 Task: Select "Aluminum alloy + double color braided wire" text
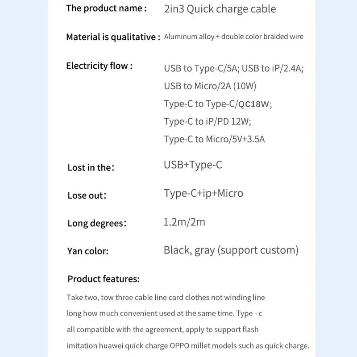[x=233, y=37]
